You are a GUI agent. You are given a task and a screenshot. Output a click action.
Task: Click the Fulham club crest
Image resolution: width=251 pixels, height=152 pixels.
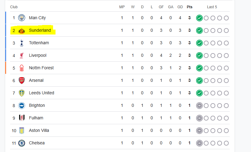[22, 118]
